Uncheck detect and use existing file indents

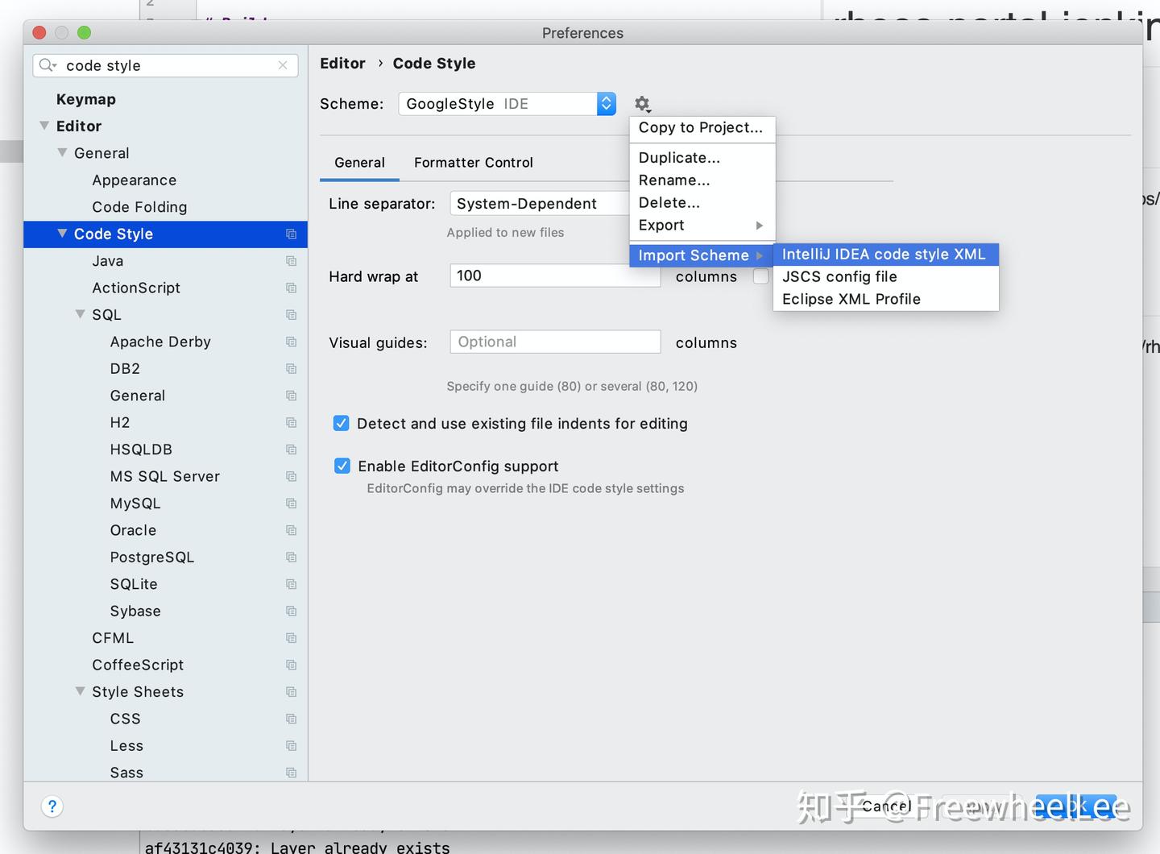pyautogui.click(x=342, y=423)
